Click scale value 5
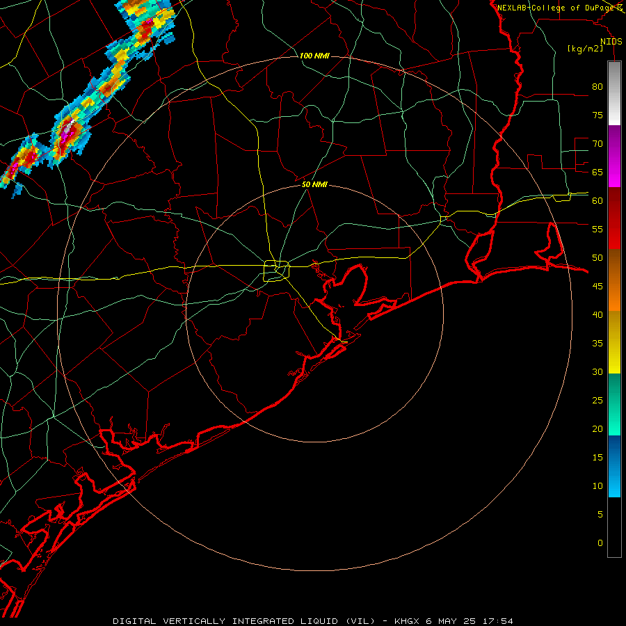This screenshot has width=626, height=626. (600, 514)
